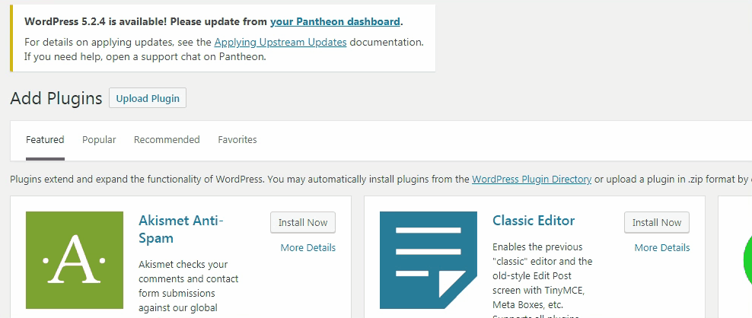The width and height of the screenshot is (752, 318).
Task: Click the Classic Editor blue document icon
Action: [429, 260]
